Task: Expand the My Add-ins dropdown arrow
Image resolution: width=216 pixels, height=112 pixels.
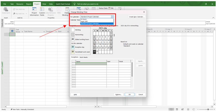Action: pyautogui.click(x=26, y=14)
